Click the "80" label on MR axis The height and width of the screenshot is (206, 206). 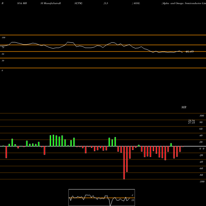coord(201,122)
